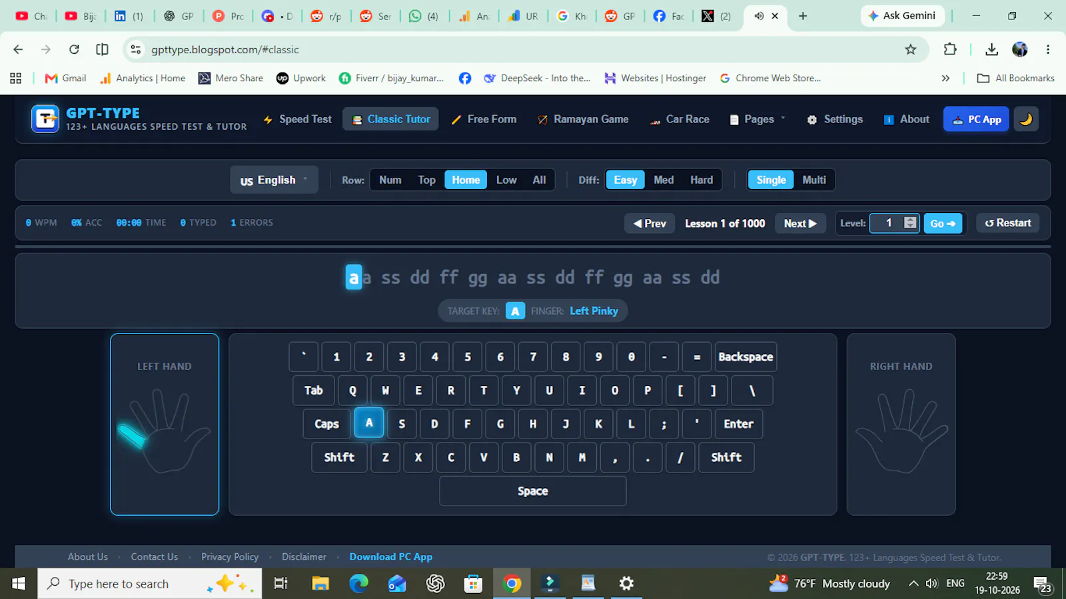
Task: Open Chrome extensions puzzle icon
Action: coord(950,49)
